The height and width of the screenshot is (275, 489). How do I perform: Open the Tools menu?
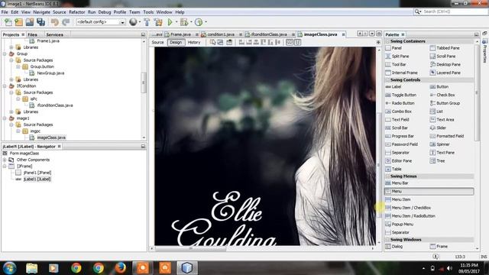(x=148, y=12)
